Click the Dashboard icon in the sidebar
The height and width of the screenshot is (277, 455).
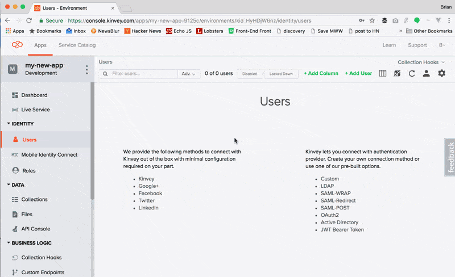tap(15, 95)
